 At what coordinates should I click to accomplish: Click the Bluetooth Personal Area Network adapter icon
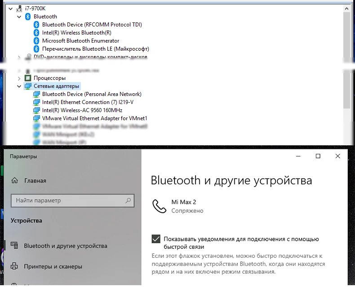pyautogui.click(x=36, y=94)
